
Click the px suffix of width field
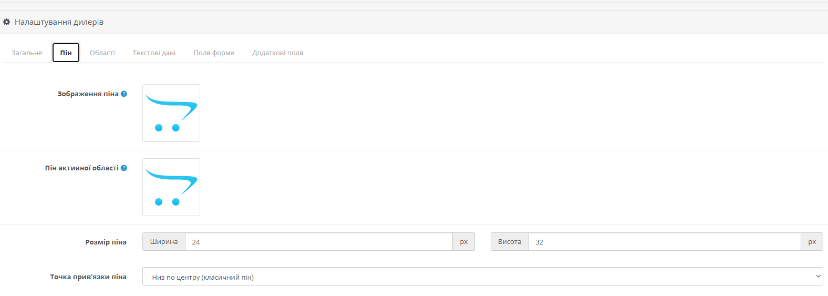(x=464, y=242)
